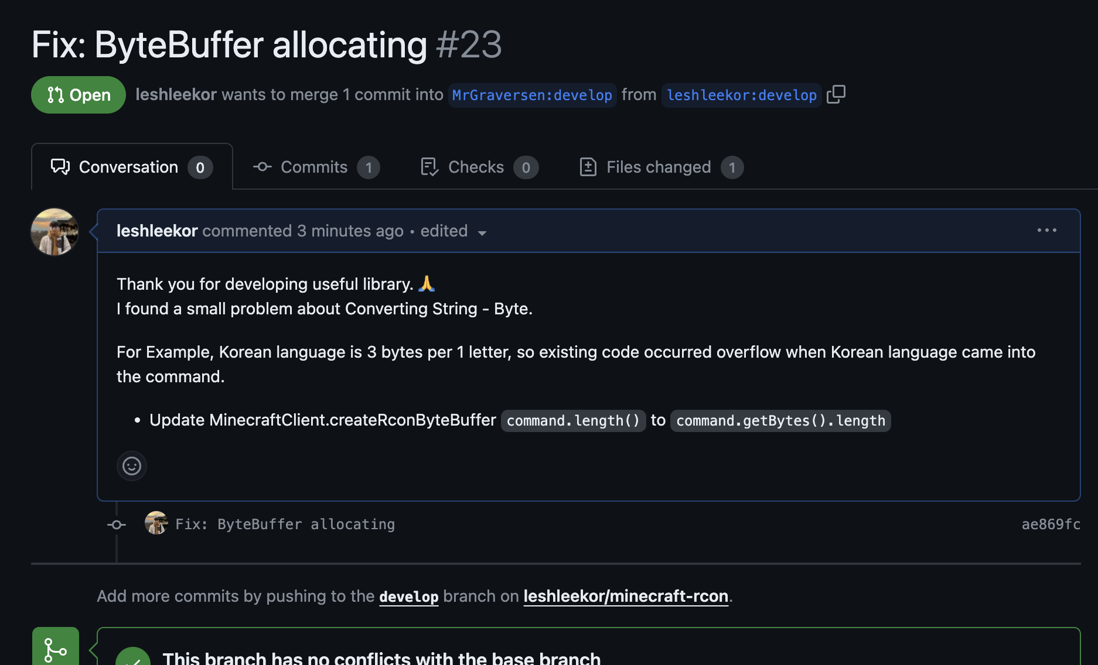1098x665 pixels.
Task: Expand the edited history dropdown
Action: 454,232
